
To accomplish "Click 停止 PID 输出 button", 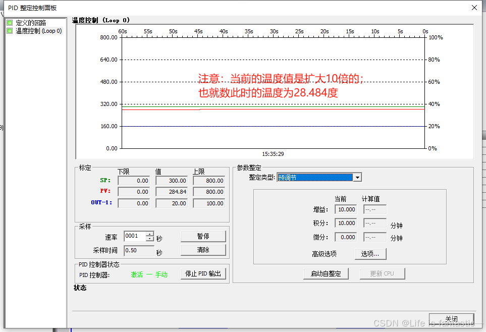I will point(203,273).
